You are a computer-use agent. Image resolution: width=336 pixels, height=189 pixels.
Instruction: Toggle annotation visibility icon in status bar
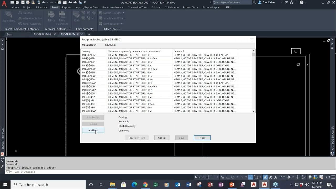pyautogui.click(x=265, y=177)
